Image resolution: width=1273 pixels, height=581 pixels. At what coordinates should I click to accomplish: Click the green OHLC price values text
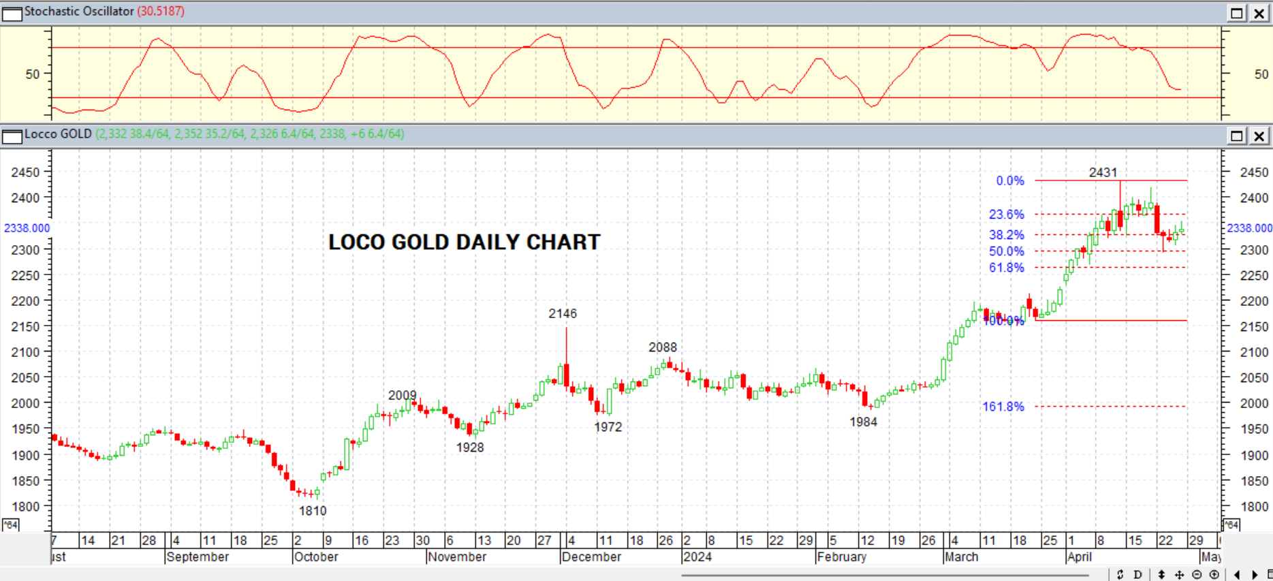249,134
